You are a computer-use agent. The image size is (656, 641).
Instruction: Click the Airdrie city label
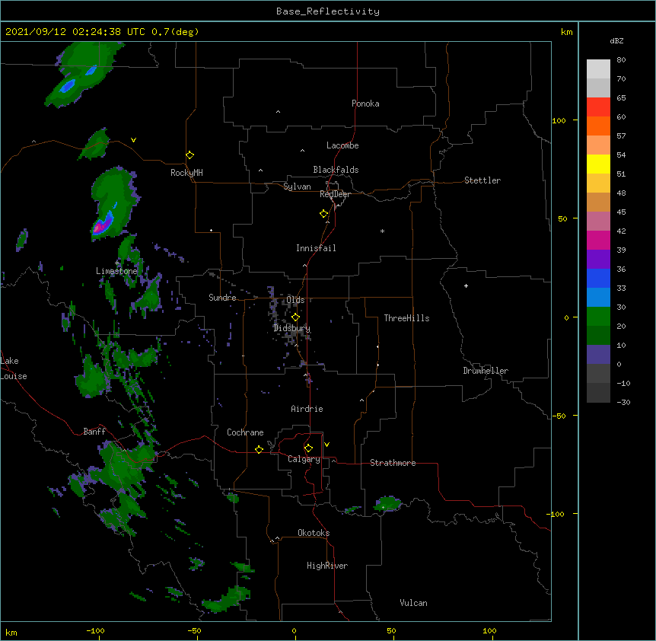point(307,409)
